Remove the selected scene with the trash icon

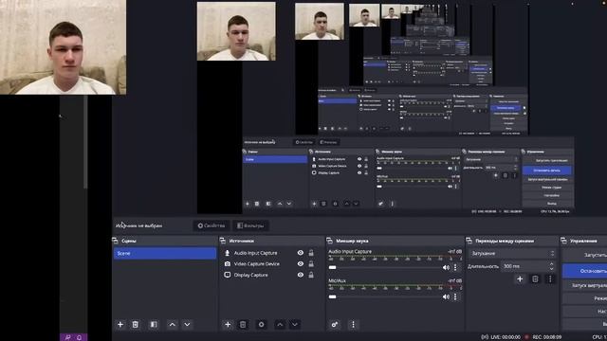pyautogui.click(x=135, y=324)
